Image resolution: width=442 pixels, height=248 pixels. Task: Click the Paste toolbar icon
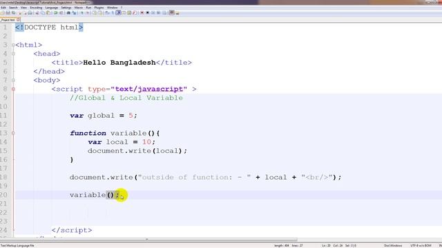[48, 12]
